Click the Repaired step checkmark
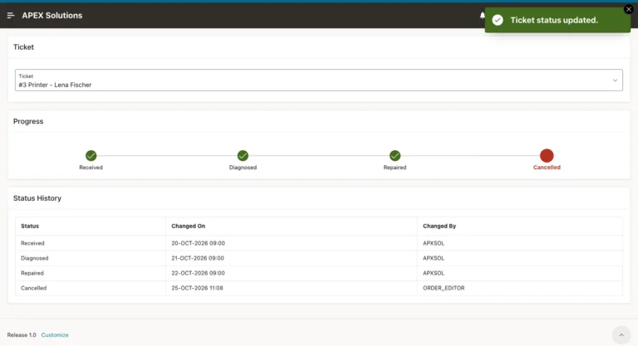Screen dimensions: 638x346 (395, 155)
